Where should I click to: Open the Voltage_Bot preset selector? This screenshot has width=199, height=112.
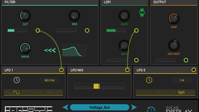pos(99,107)
